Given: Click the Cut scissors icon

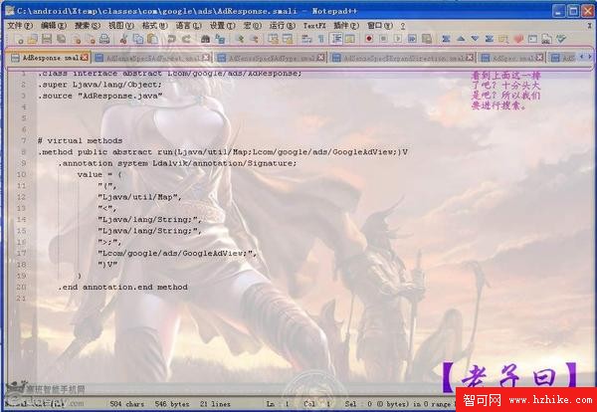Looking at the screenshot, I should [123, 39].
